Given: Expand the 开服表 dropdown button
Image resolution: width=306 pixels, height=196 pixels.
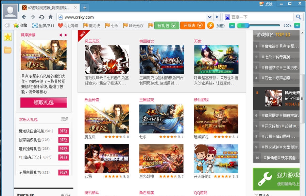Looking at the screenshot, I should pyautogui.click(x=193, y=25).
